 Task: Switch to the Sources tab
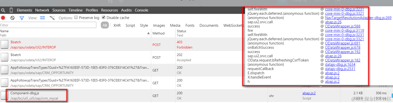click(x=59, y=10)
